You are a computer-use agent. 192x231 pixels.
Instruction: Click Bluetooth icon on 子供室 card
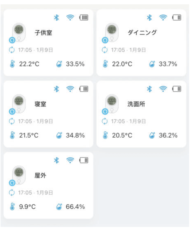(x=56, y=18)
